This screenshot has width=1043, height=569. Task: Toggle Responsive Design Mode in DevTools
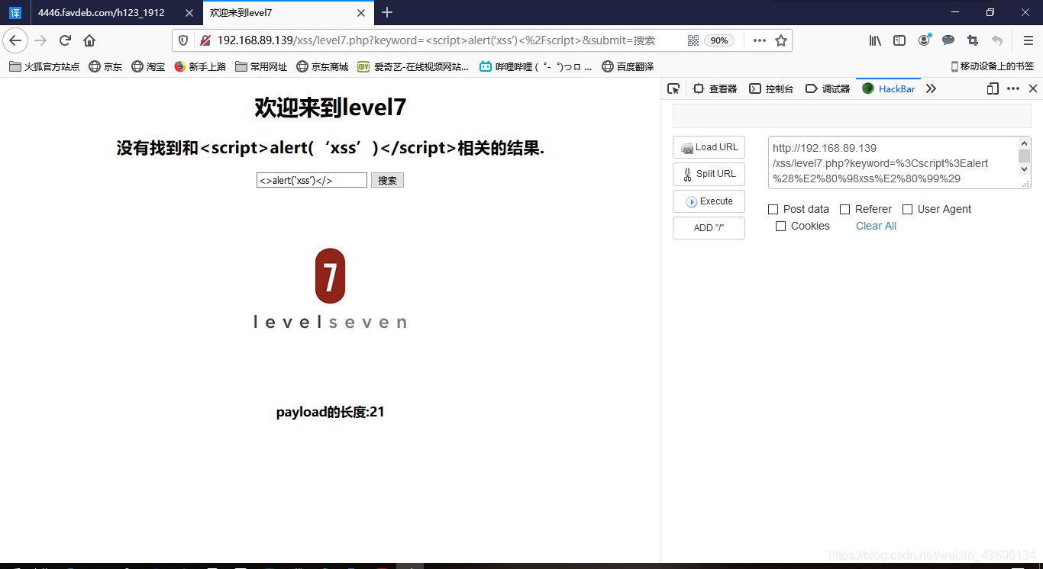992,88
